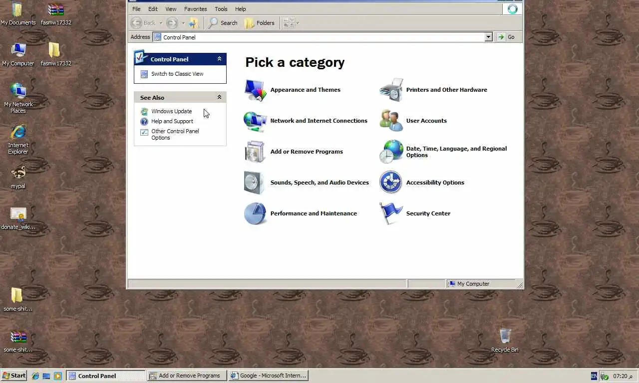Open the Sounds, Speech, and Audio Devices icon
The width and height of the screenshot is (639, 383).
pos(255,183)
